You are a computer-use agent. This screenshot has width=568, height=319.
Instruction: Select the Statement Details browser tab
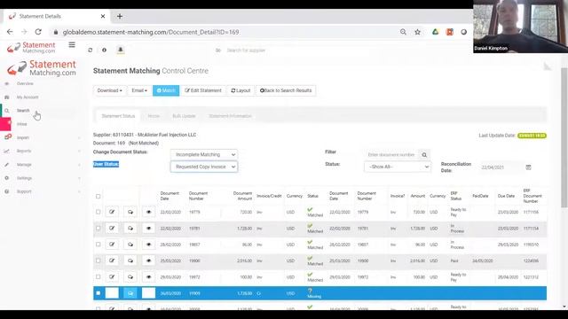click(x=57, y=16)
